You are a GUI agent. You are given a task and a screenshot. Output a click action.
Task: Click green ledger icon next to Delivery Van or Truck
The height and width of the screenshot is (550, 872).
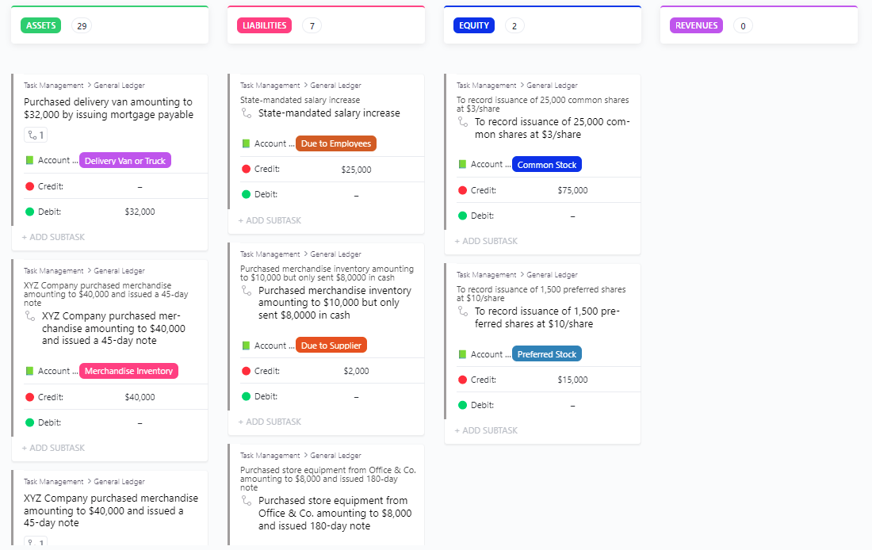29,160
